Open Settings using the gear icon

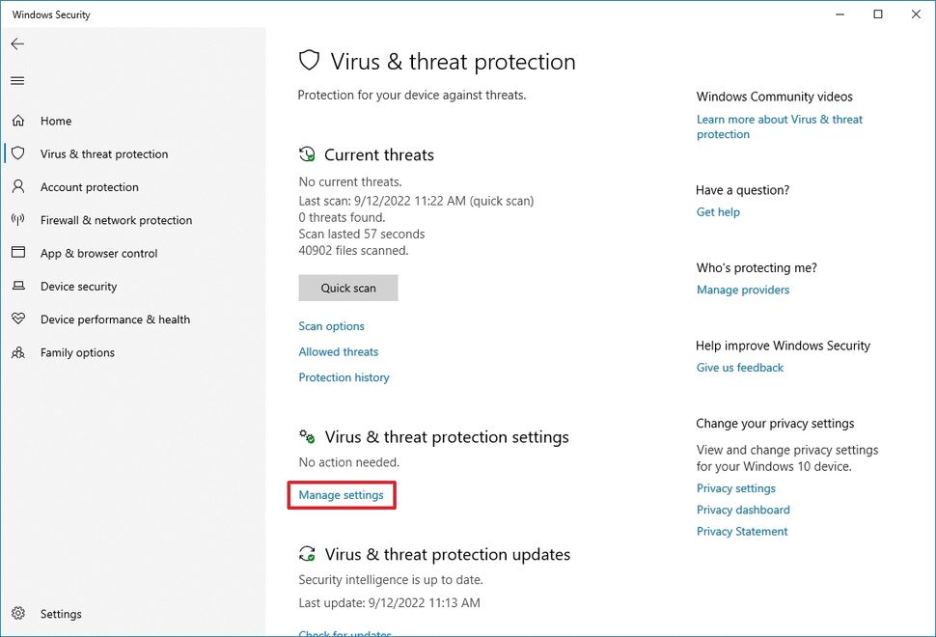pos(19,613)
